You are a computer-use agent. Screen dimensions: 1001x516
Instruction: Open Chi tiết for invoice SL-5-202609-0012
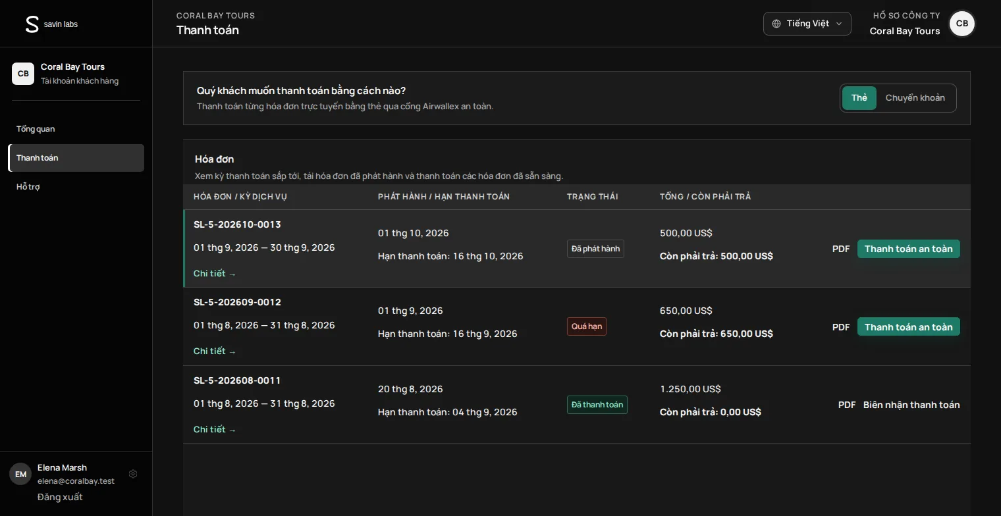(215, 351)
